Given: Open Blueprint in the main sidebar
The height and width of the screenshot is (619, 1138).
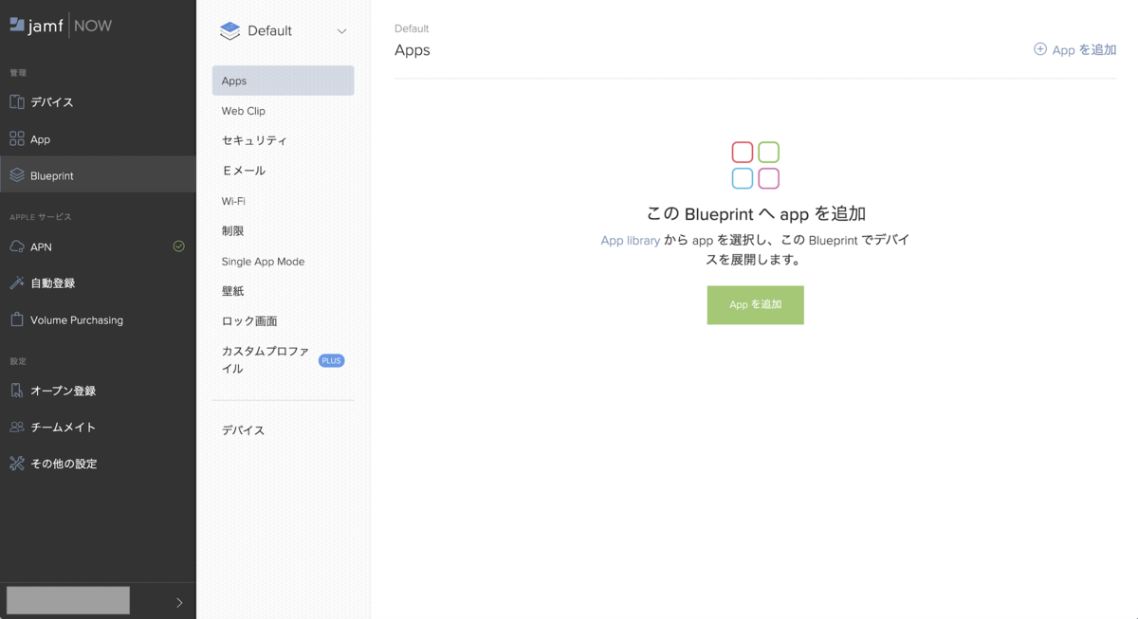Looking at the screenshot, I should pyautogui.click(x=98, y=175).
